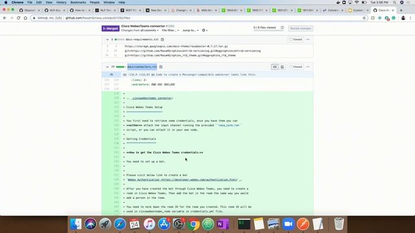Open iTunes from the dock
The image size is (415, 233).
coord(149,224)
